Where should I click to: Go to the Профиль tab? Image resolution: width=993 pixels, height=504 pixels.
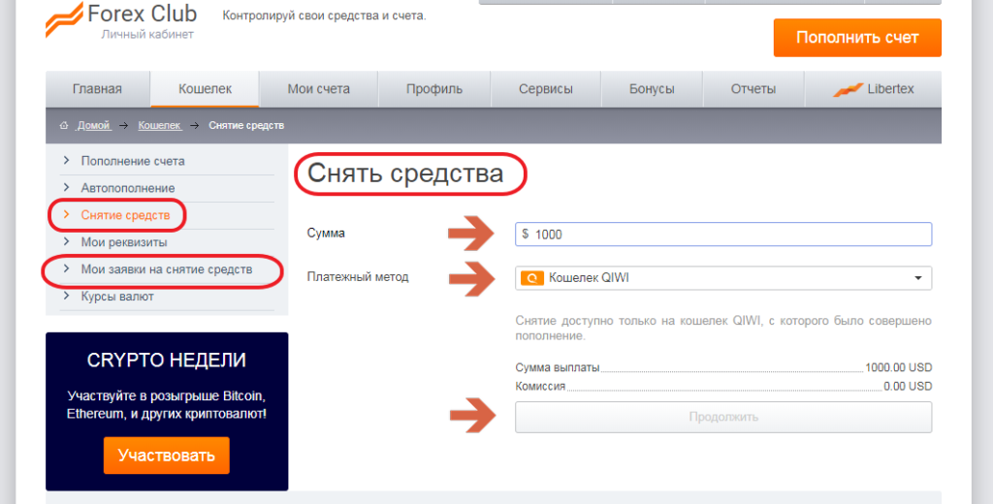(434, 89)
